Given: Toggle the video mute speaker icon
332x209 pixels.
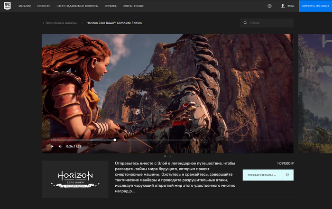Looking at the screenshot, I should (60, 146).
